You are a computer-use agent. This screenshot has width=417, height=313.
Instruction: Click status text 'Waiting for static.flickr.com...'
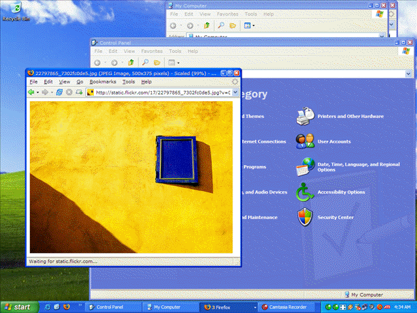63,261
